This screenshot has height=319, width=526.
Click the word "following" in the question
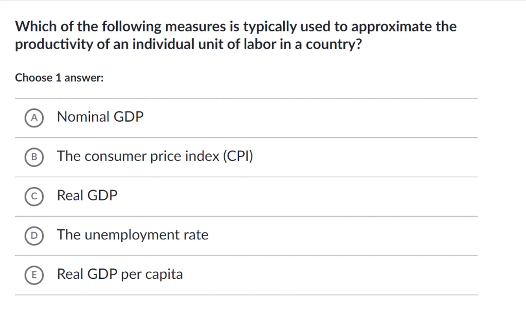pyautogui.click(x=131, y=27)
